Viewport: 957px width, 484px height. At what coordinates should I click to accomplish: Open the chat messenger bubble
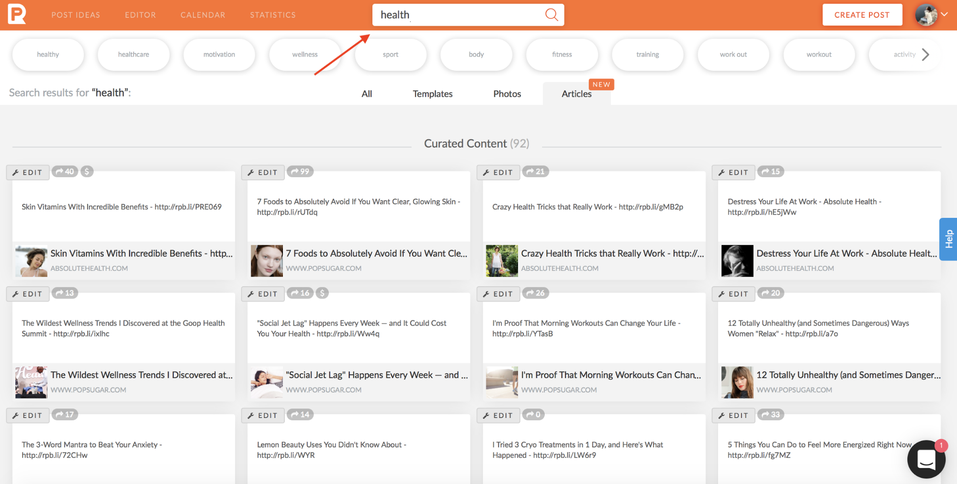[x=926, y=459]
